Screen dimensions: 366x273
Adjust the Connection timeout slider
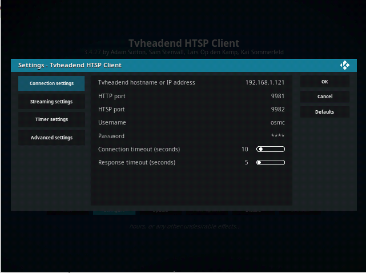271,149
